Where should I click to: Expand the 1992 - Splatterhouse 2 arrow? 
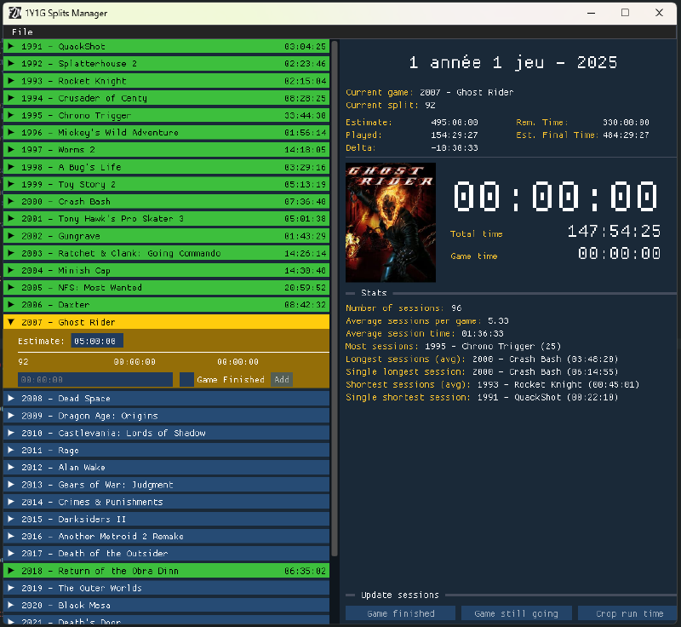coord(11,63)
